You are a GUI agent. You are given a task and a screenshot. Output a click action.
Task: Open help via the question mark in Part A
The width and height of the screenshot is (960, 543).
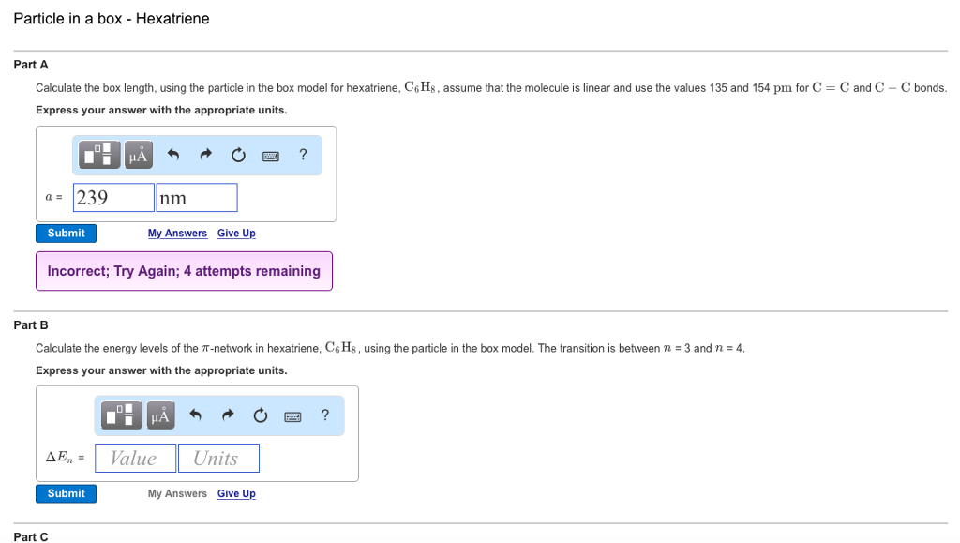(x=302, y=155)
